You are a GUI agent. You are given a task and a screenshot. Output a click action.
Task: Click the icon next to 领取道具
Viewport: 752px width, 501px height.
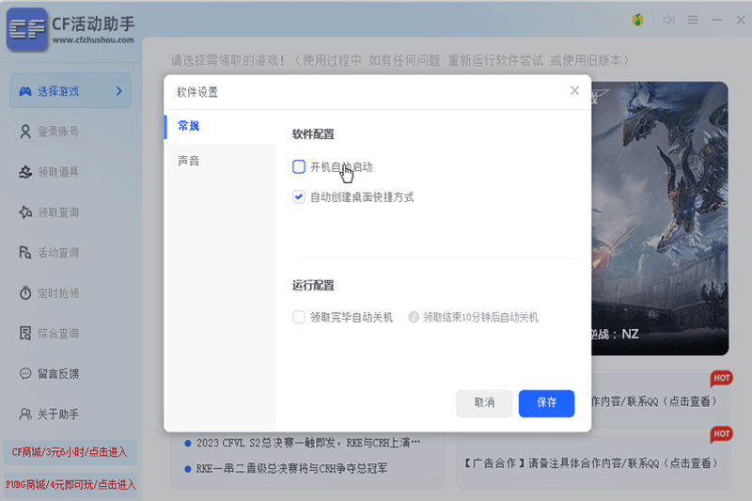pyautogui.click(x=25, y=172)
